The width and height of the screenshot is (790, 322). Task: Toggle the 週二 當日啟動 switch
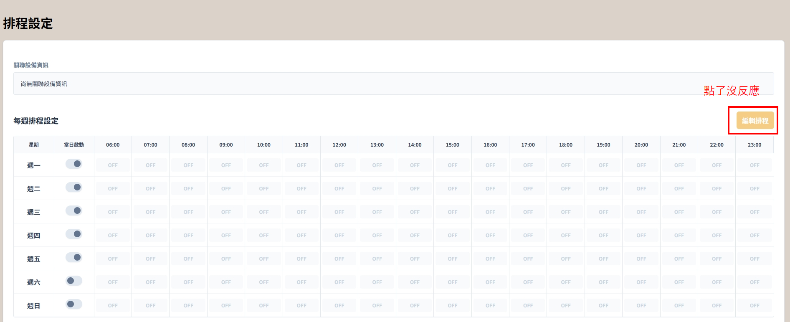coord(74,188)
